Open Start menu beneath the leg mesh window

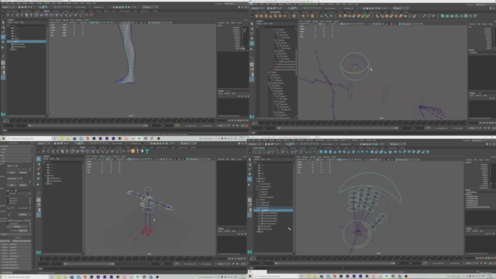(3, 139)
